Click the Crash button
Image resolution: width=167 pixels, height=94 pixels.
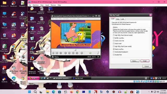click(145, 61)
